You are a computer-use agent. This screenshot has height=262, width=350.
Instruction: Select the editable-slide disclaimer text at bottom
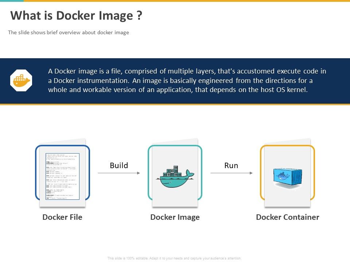coord(175,258)
